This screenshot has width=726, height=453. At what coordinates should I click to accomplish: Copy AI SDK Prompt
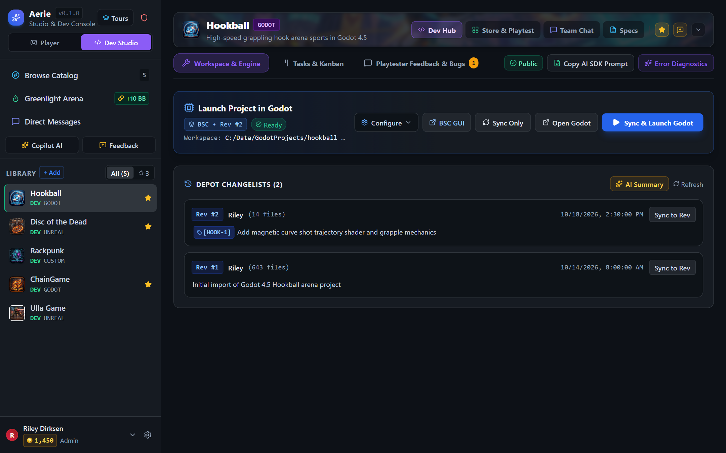[591, 63]
